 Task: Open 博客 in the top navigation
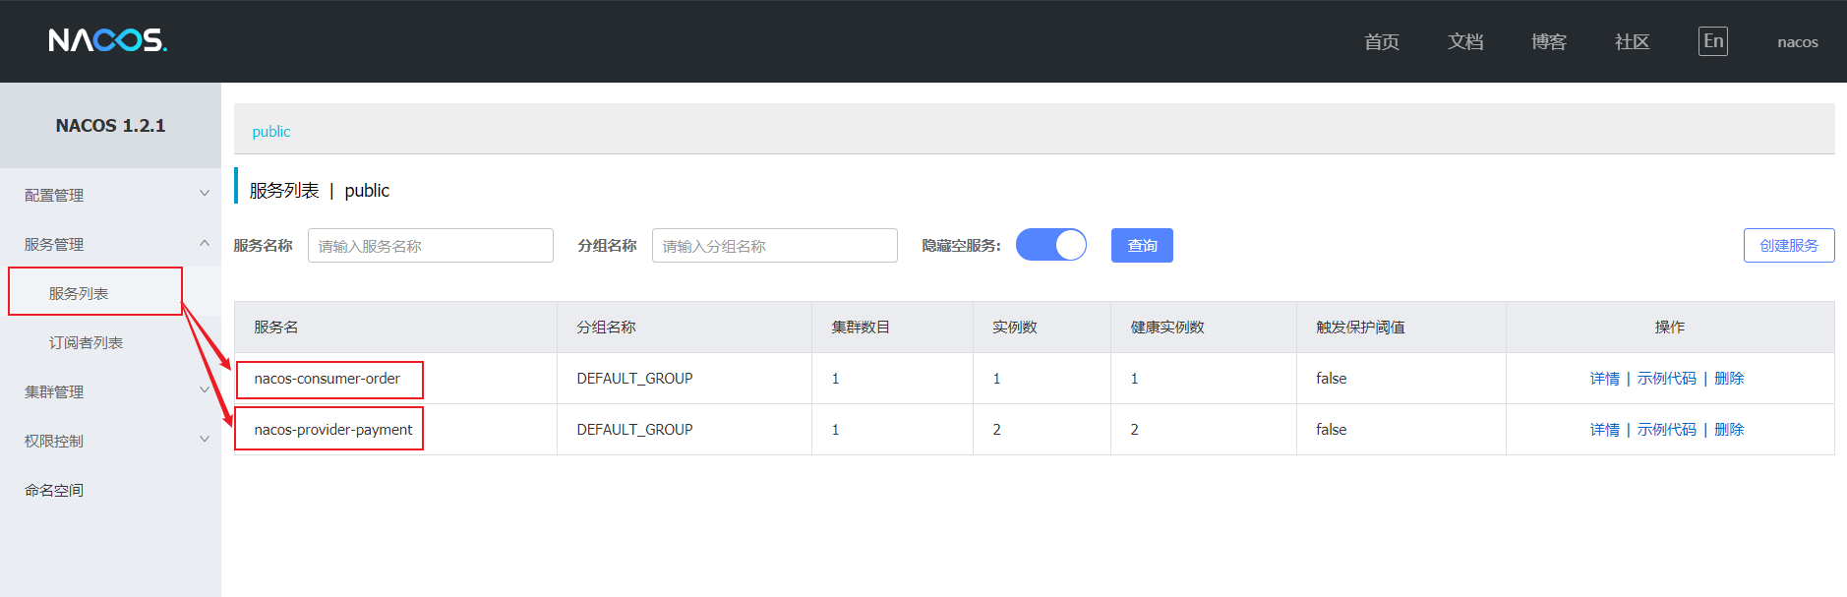1549,41
